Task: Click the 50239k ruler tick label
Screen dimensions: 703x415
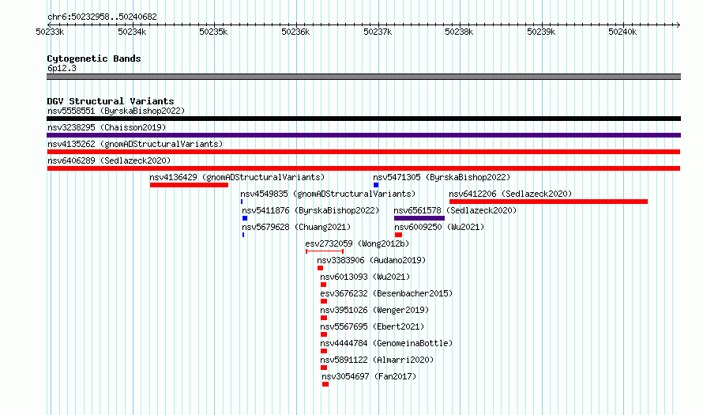Action: [541, 32]
